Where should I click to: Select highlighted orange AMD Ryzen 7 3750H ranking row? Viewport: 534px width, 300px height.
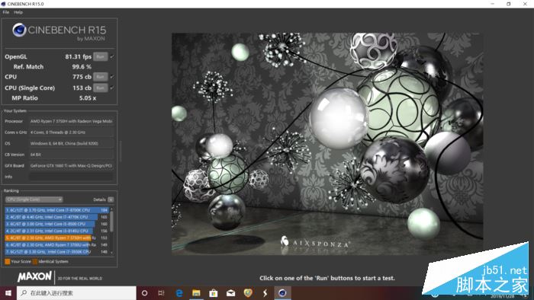coord(56,238)
